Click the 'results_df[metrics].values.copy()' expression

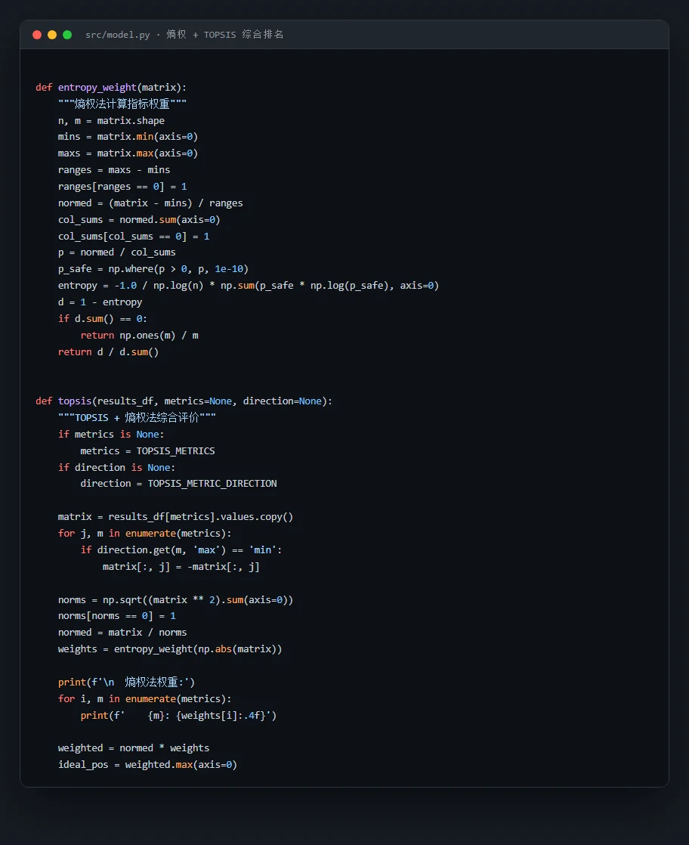[x=201, y=517]
